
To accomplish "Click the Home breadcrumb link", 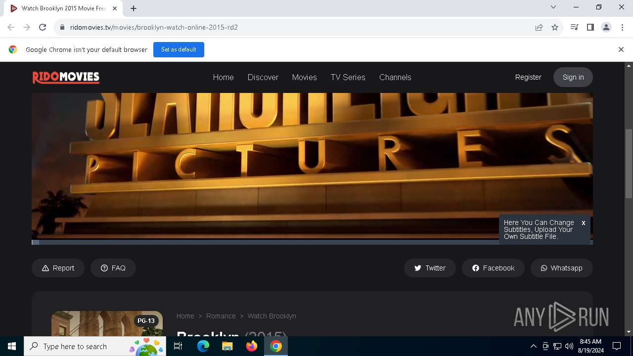I will 185,316.
